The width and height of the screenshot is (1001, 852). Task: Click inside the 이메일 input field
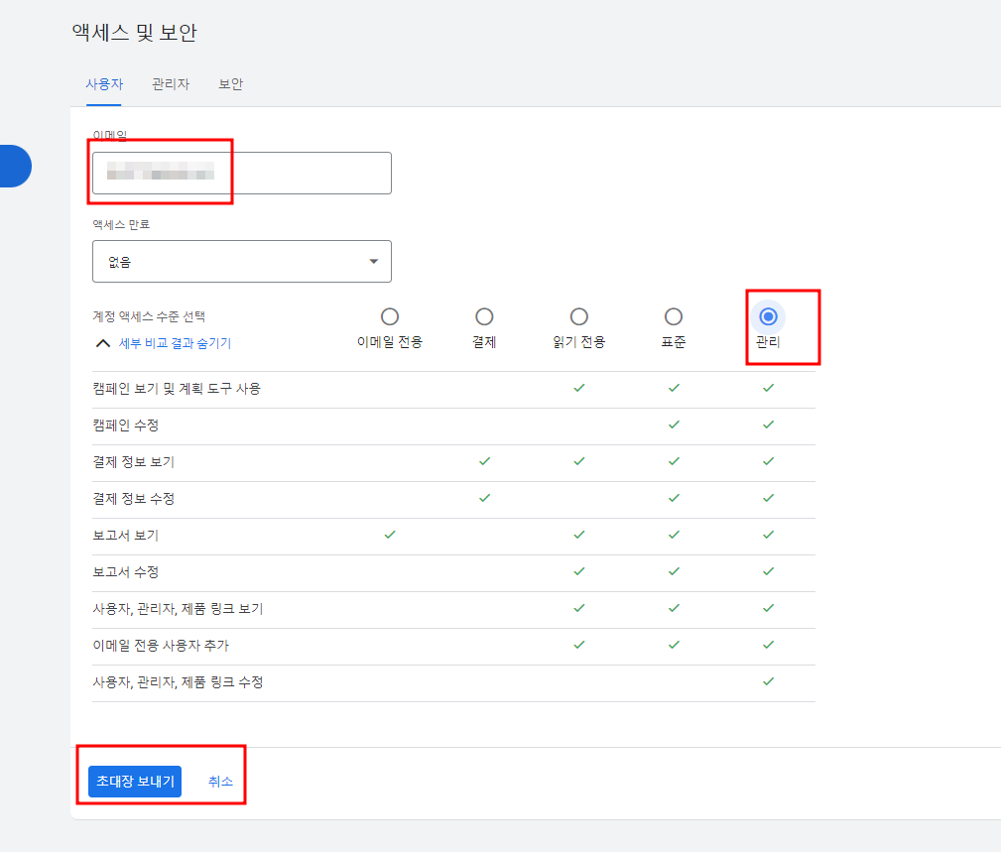coord(241,173)
